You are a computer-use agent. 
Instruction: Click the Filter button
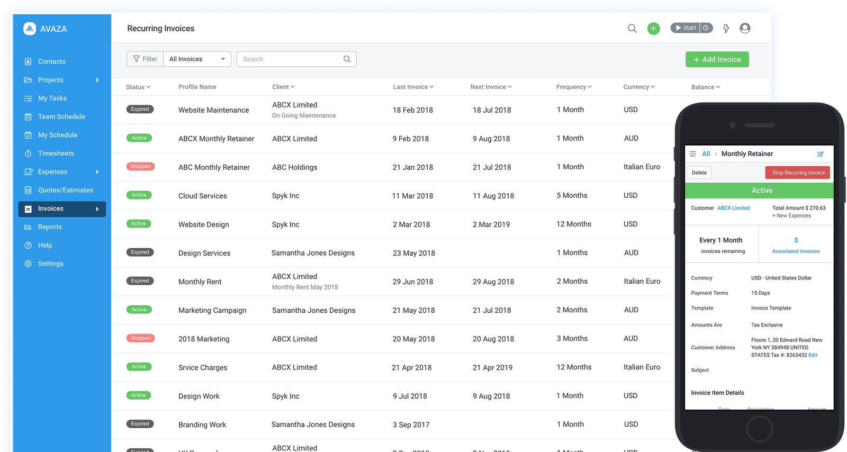click(x=145, y=59)
